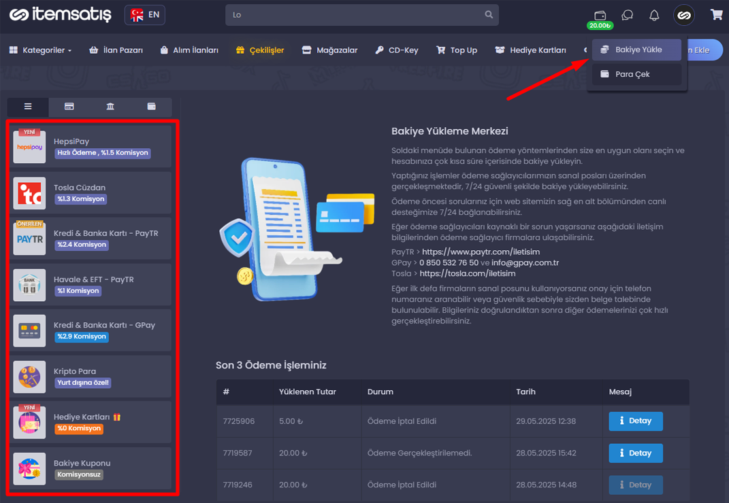Click the GPay phone number 0 850 532 76 50
Screen dimensions: 729x503
[x=449, y=262]
